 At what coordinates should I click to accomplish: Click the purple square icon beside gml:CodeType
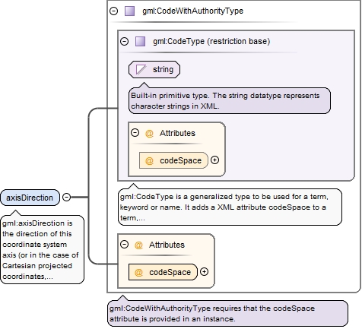pos(140,41)
